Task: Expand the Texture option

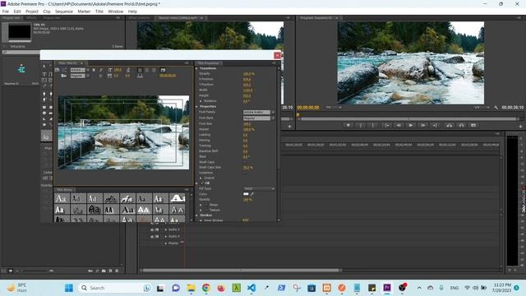Action: 201,210
